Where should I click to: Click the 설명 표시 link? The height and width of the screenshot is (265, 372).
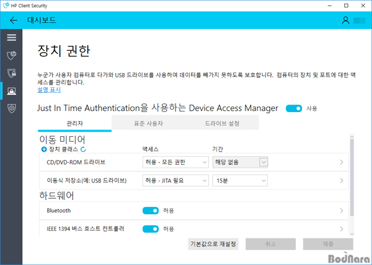click(49, 90)
